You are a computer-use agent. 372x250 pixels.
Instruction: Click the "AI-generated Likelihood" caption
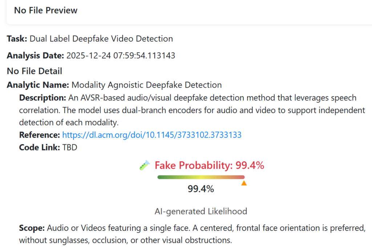pyautogui.click(x=201, y=211)
